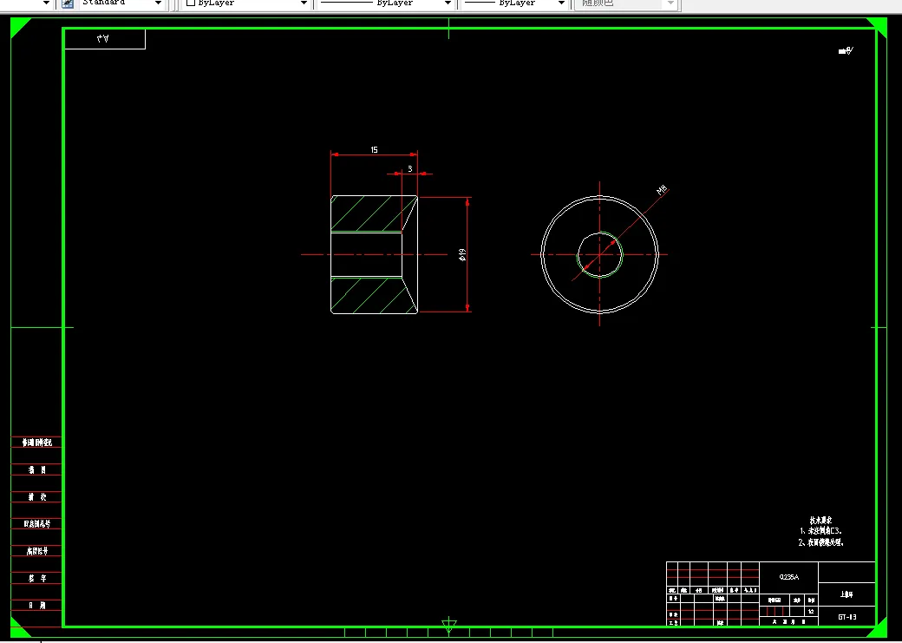The image size is (902, 643).
Task: Select the 3 chamfer dimension text
Action: pyautogui.click(x=410, y=168)
